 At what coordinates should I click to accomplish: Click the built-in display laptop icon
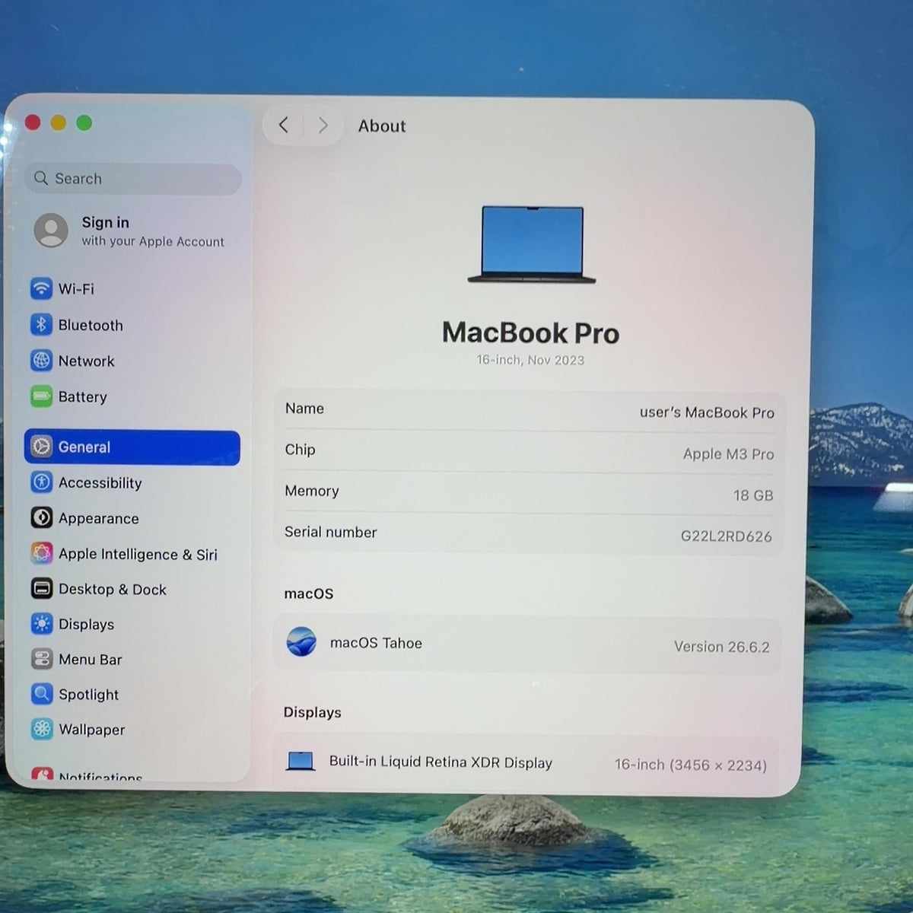301,761
